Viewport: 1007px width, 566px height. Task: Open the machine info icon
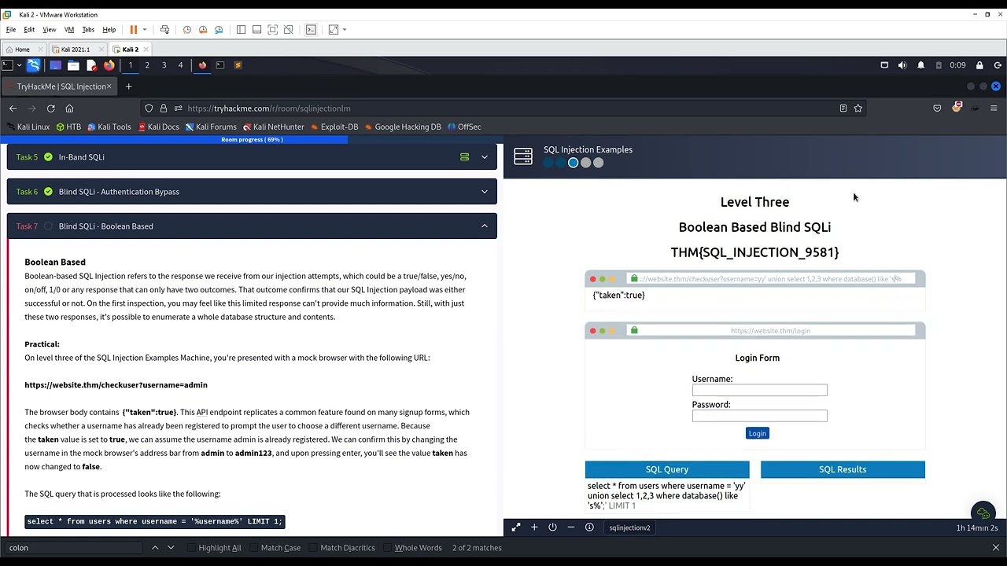point(589,527)
